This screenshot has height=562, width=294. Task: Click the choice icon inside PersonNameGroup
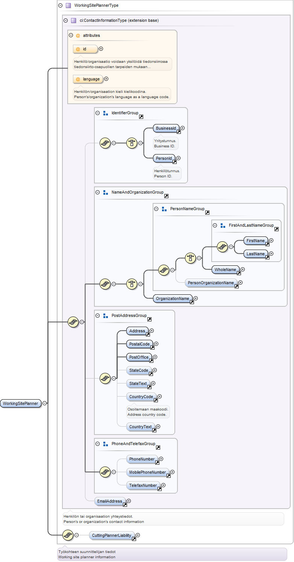[x=191, y=258]
